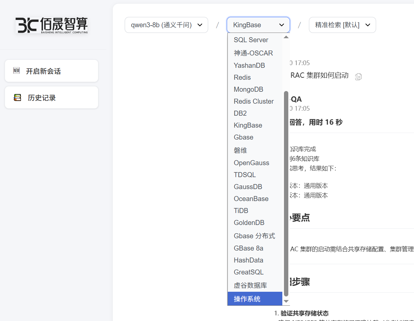Select Redis Cluster option

click(x=255, y=101)
